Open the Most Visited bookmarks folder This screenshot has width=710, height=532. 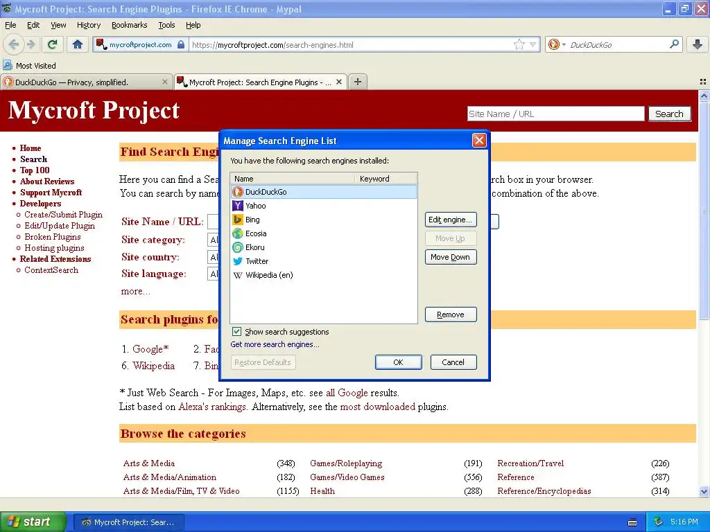coord(30,66)
